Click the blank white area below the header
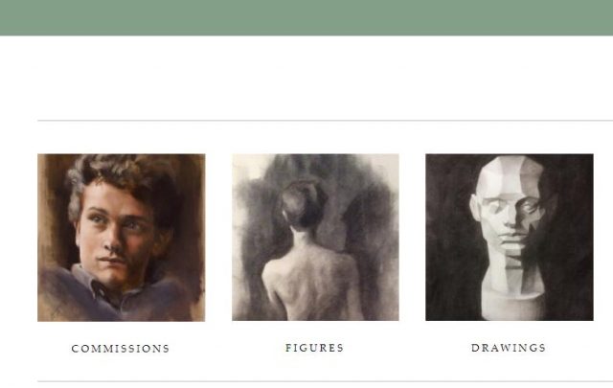 point(306,78)
